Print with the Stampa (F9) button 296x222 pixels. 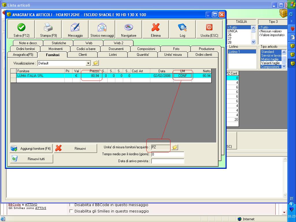pos(48,29)
